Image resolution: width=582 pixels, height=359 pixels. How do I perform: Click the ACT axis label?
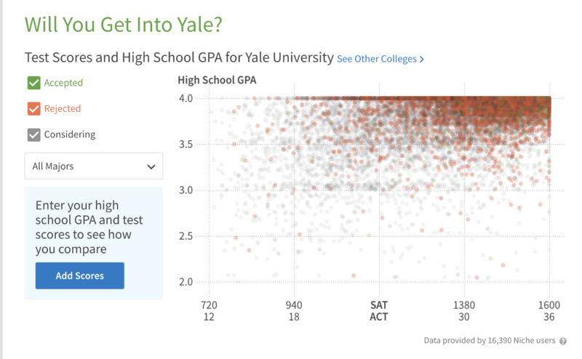[x=379, y=317]
